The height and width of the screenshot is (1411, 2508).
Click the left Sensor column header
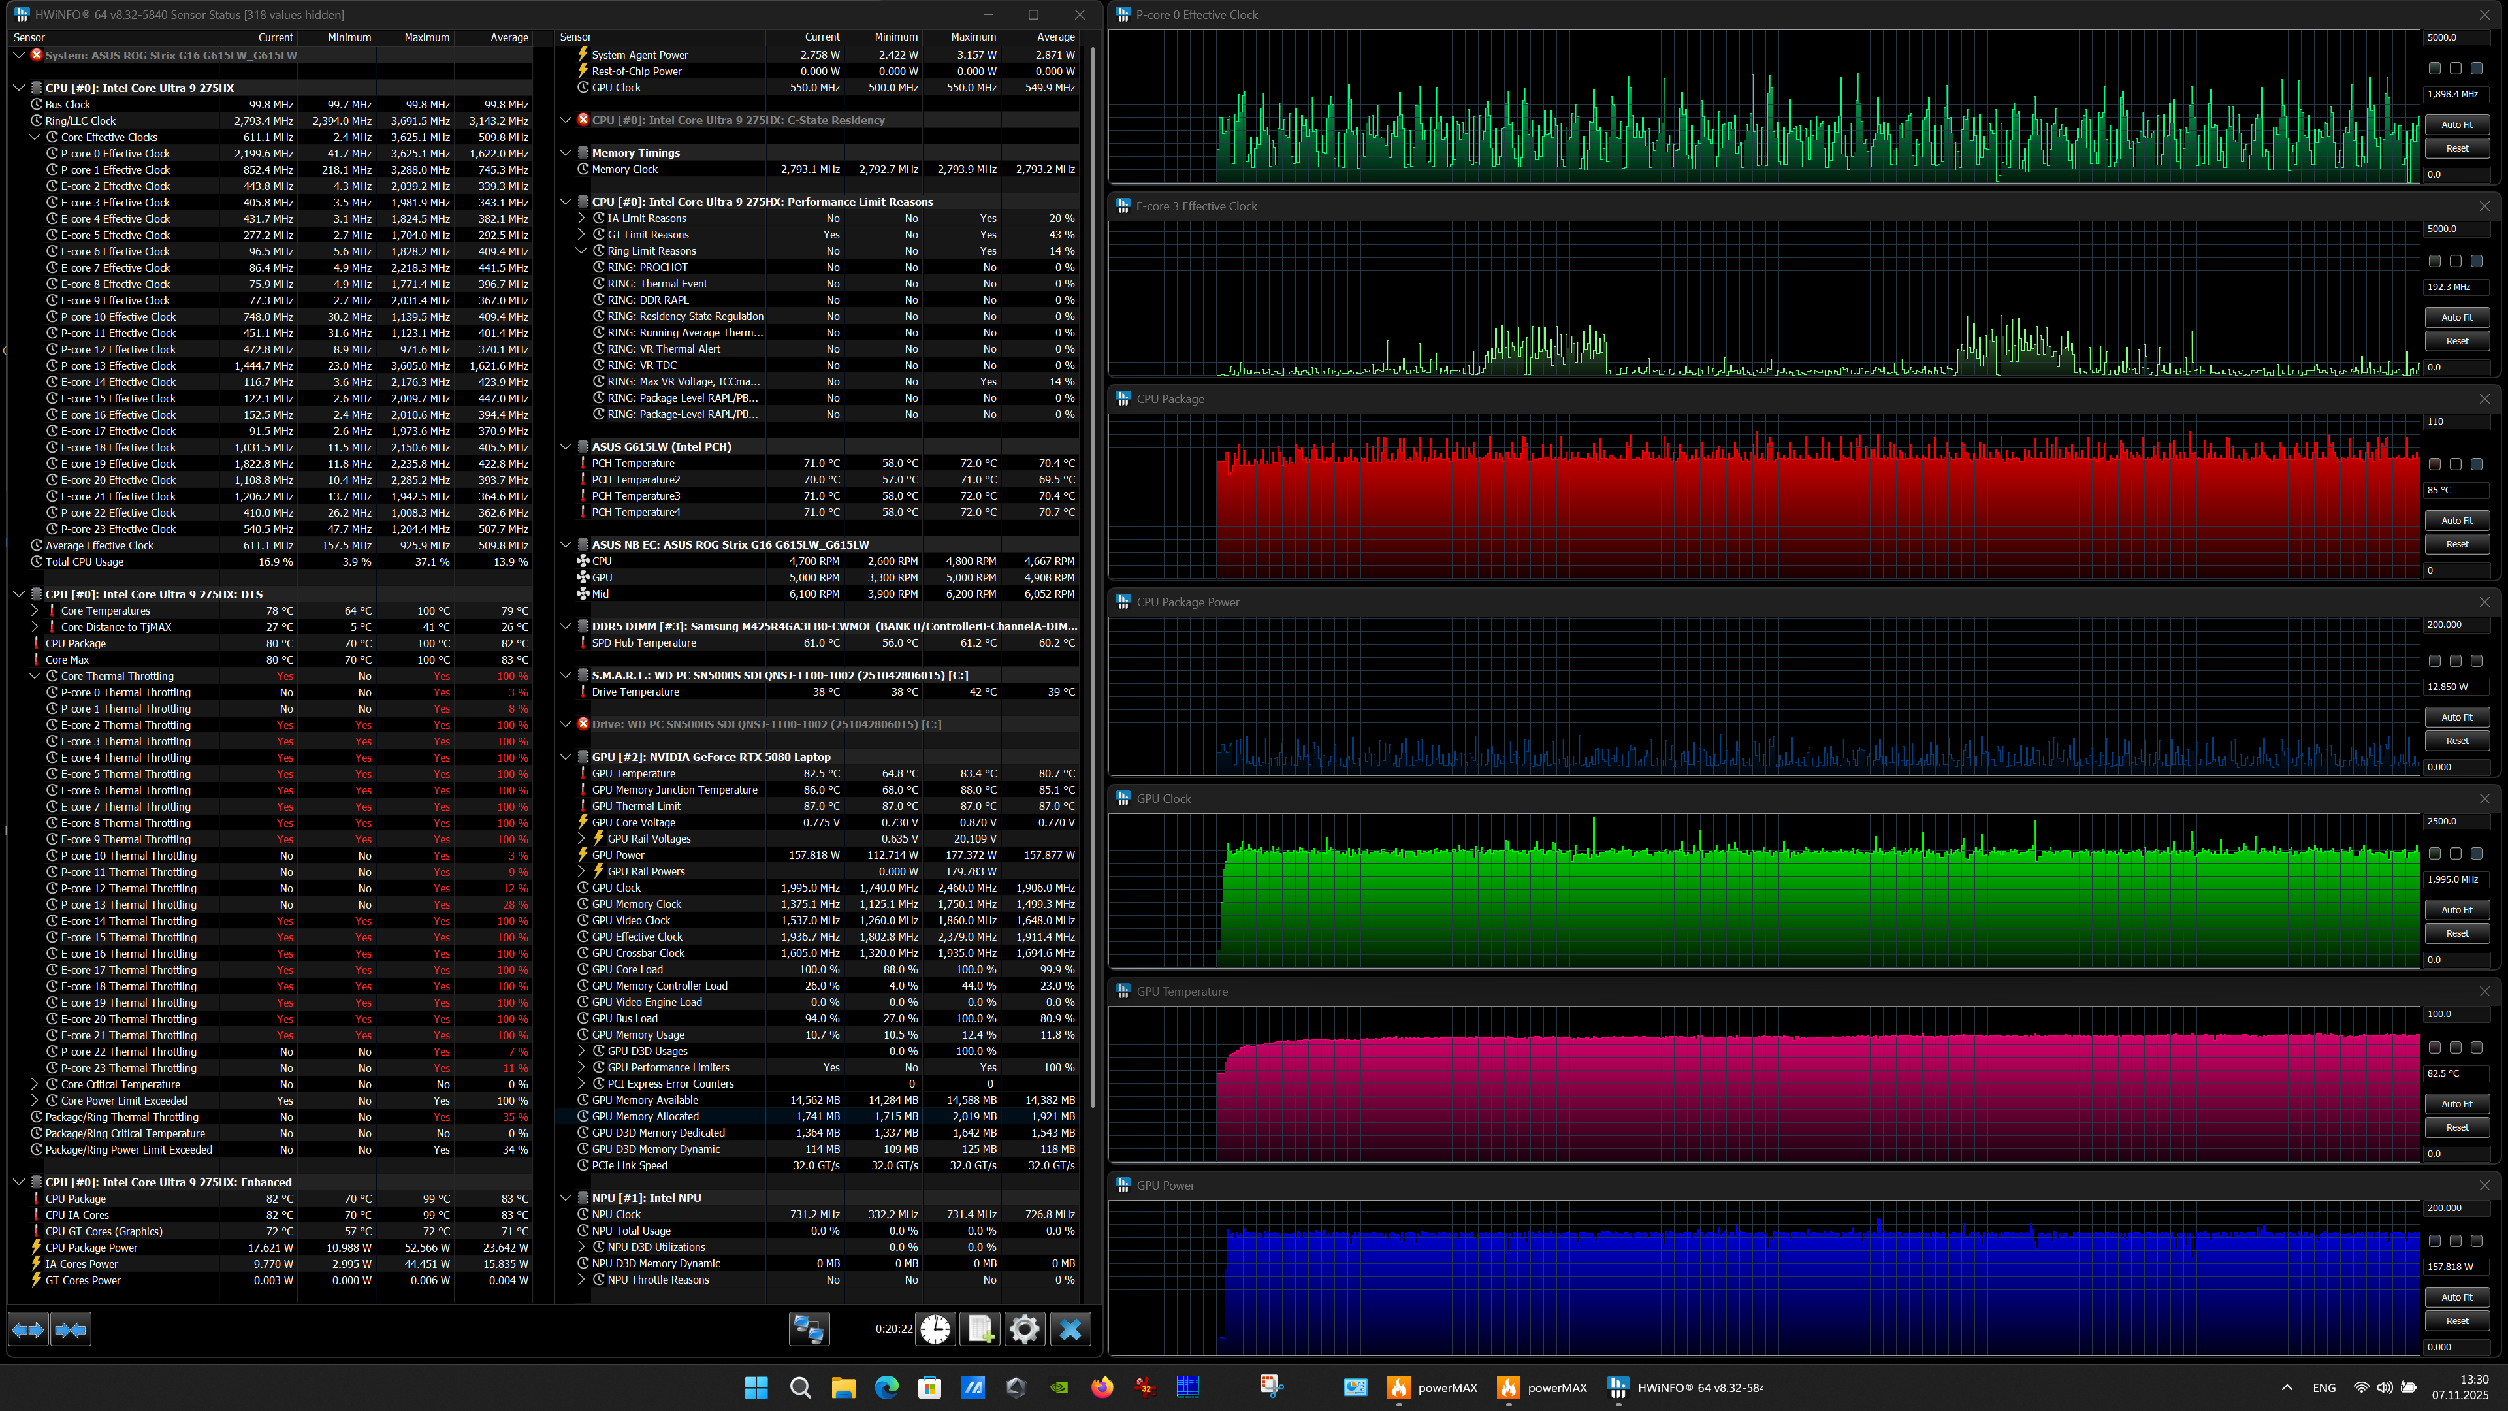(x=29, y=37)
